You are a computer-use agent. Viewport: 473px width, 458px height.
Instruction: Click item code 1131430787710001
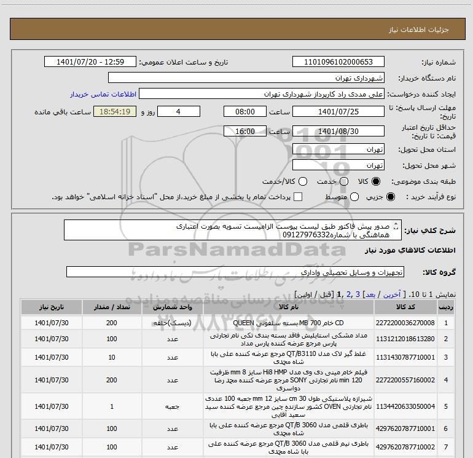coord(405,357)
